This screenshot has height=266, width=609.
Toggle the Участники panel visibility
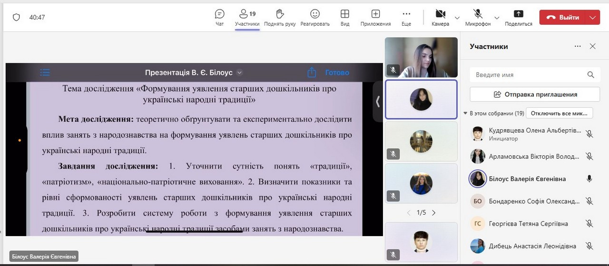[x=247, y=17]
